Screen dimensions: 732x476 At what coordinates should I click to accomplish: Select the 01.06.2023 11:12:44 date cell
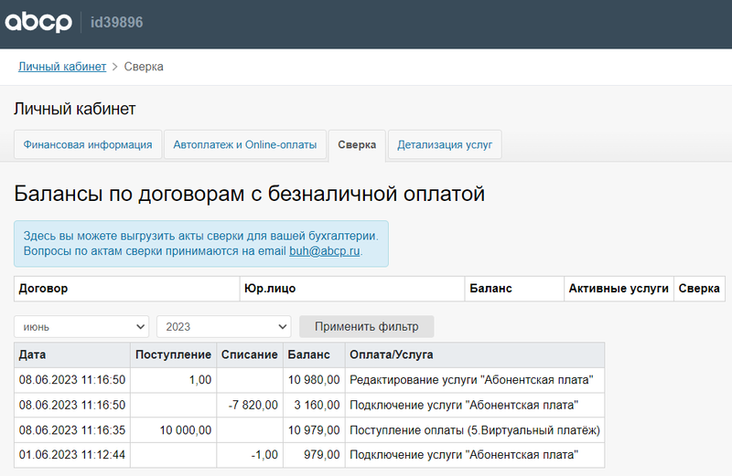click(71, 455)
